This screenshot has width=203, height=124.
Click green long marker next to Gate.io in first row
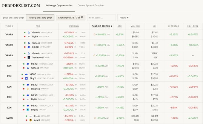point(25,32)
